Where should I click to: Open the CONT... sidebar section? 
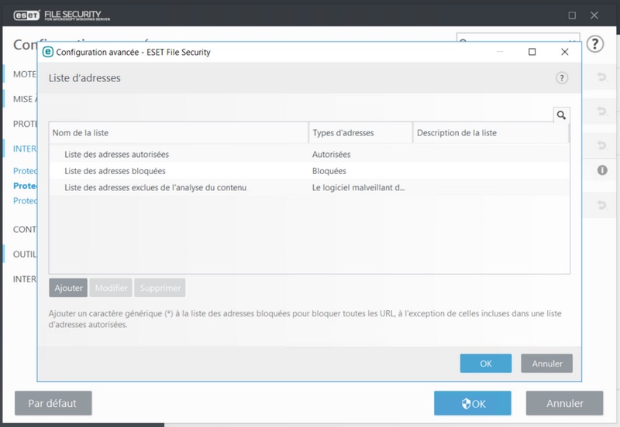point(25,229)
